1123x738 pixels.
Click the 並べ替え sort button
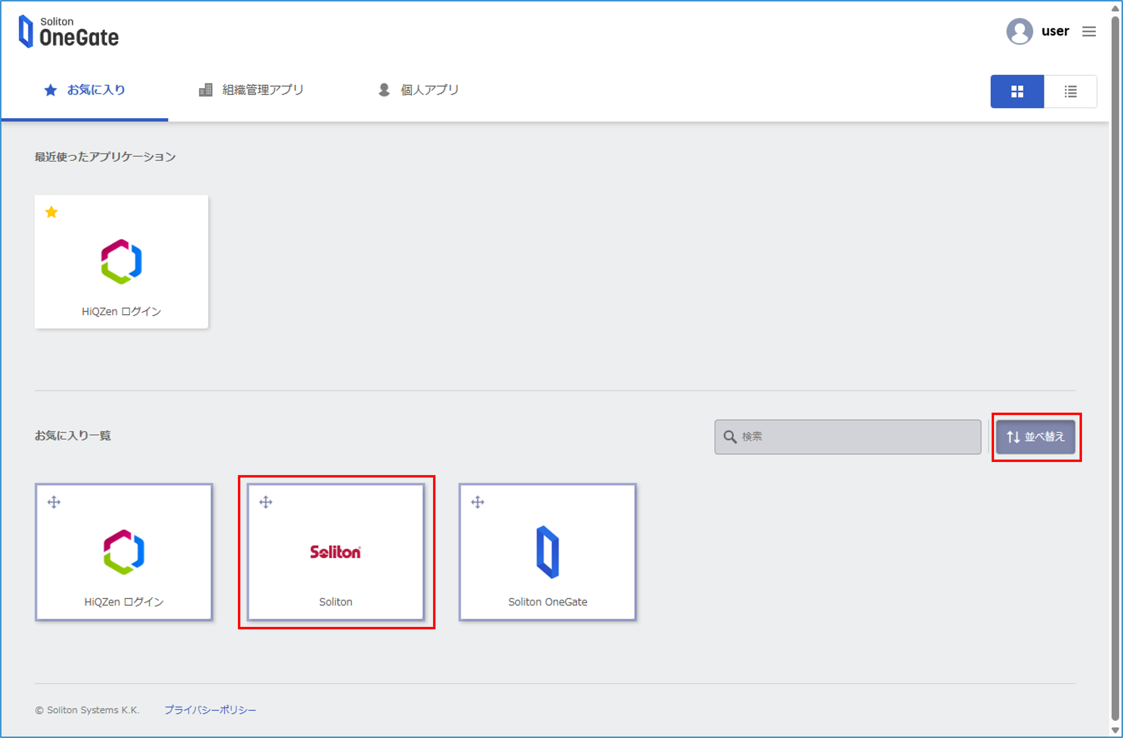(x=1035, y=437)
